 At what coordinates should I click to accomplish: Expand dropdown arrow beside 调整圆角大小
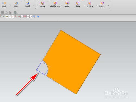click(x=61, y=5)
